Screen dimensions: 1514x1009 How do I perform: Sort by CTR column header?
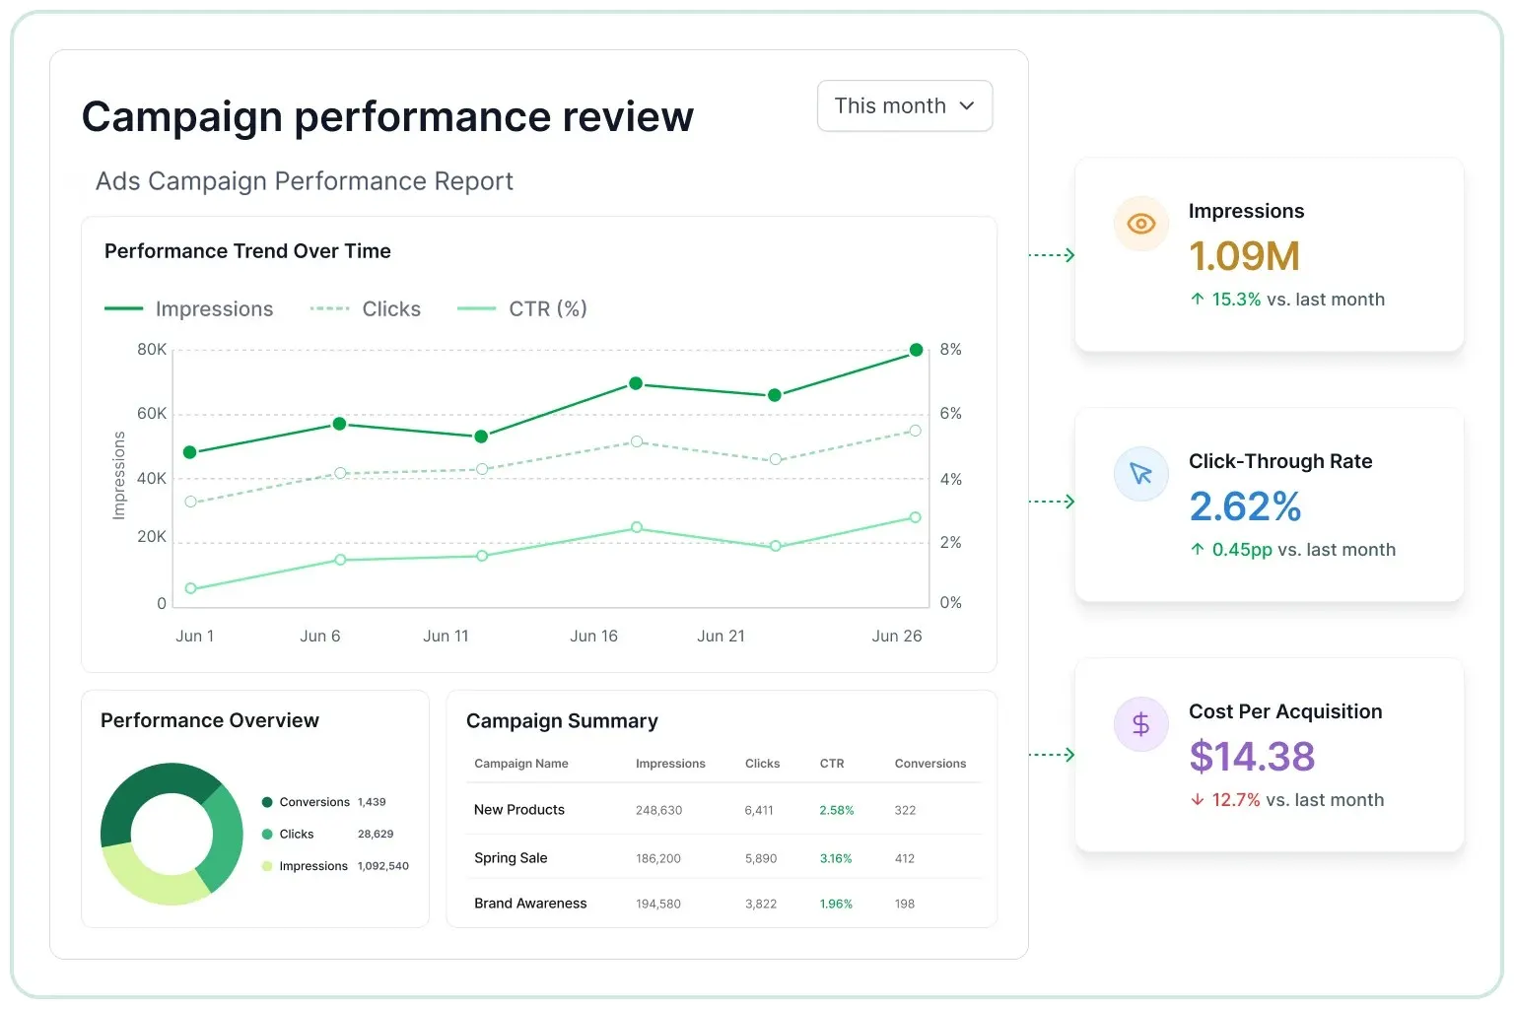point(832,764)
